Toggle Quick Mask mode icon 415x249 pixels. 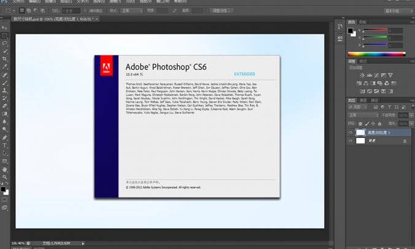coord(4,199)
